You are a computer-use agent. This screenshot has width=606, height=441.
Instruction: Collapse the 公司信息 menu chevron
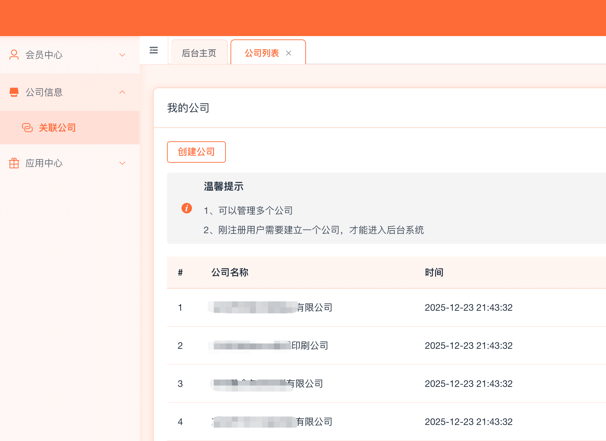pyautogui.click(x=122, y=92)
